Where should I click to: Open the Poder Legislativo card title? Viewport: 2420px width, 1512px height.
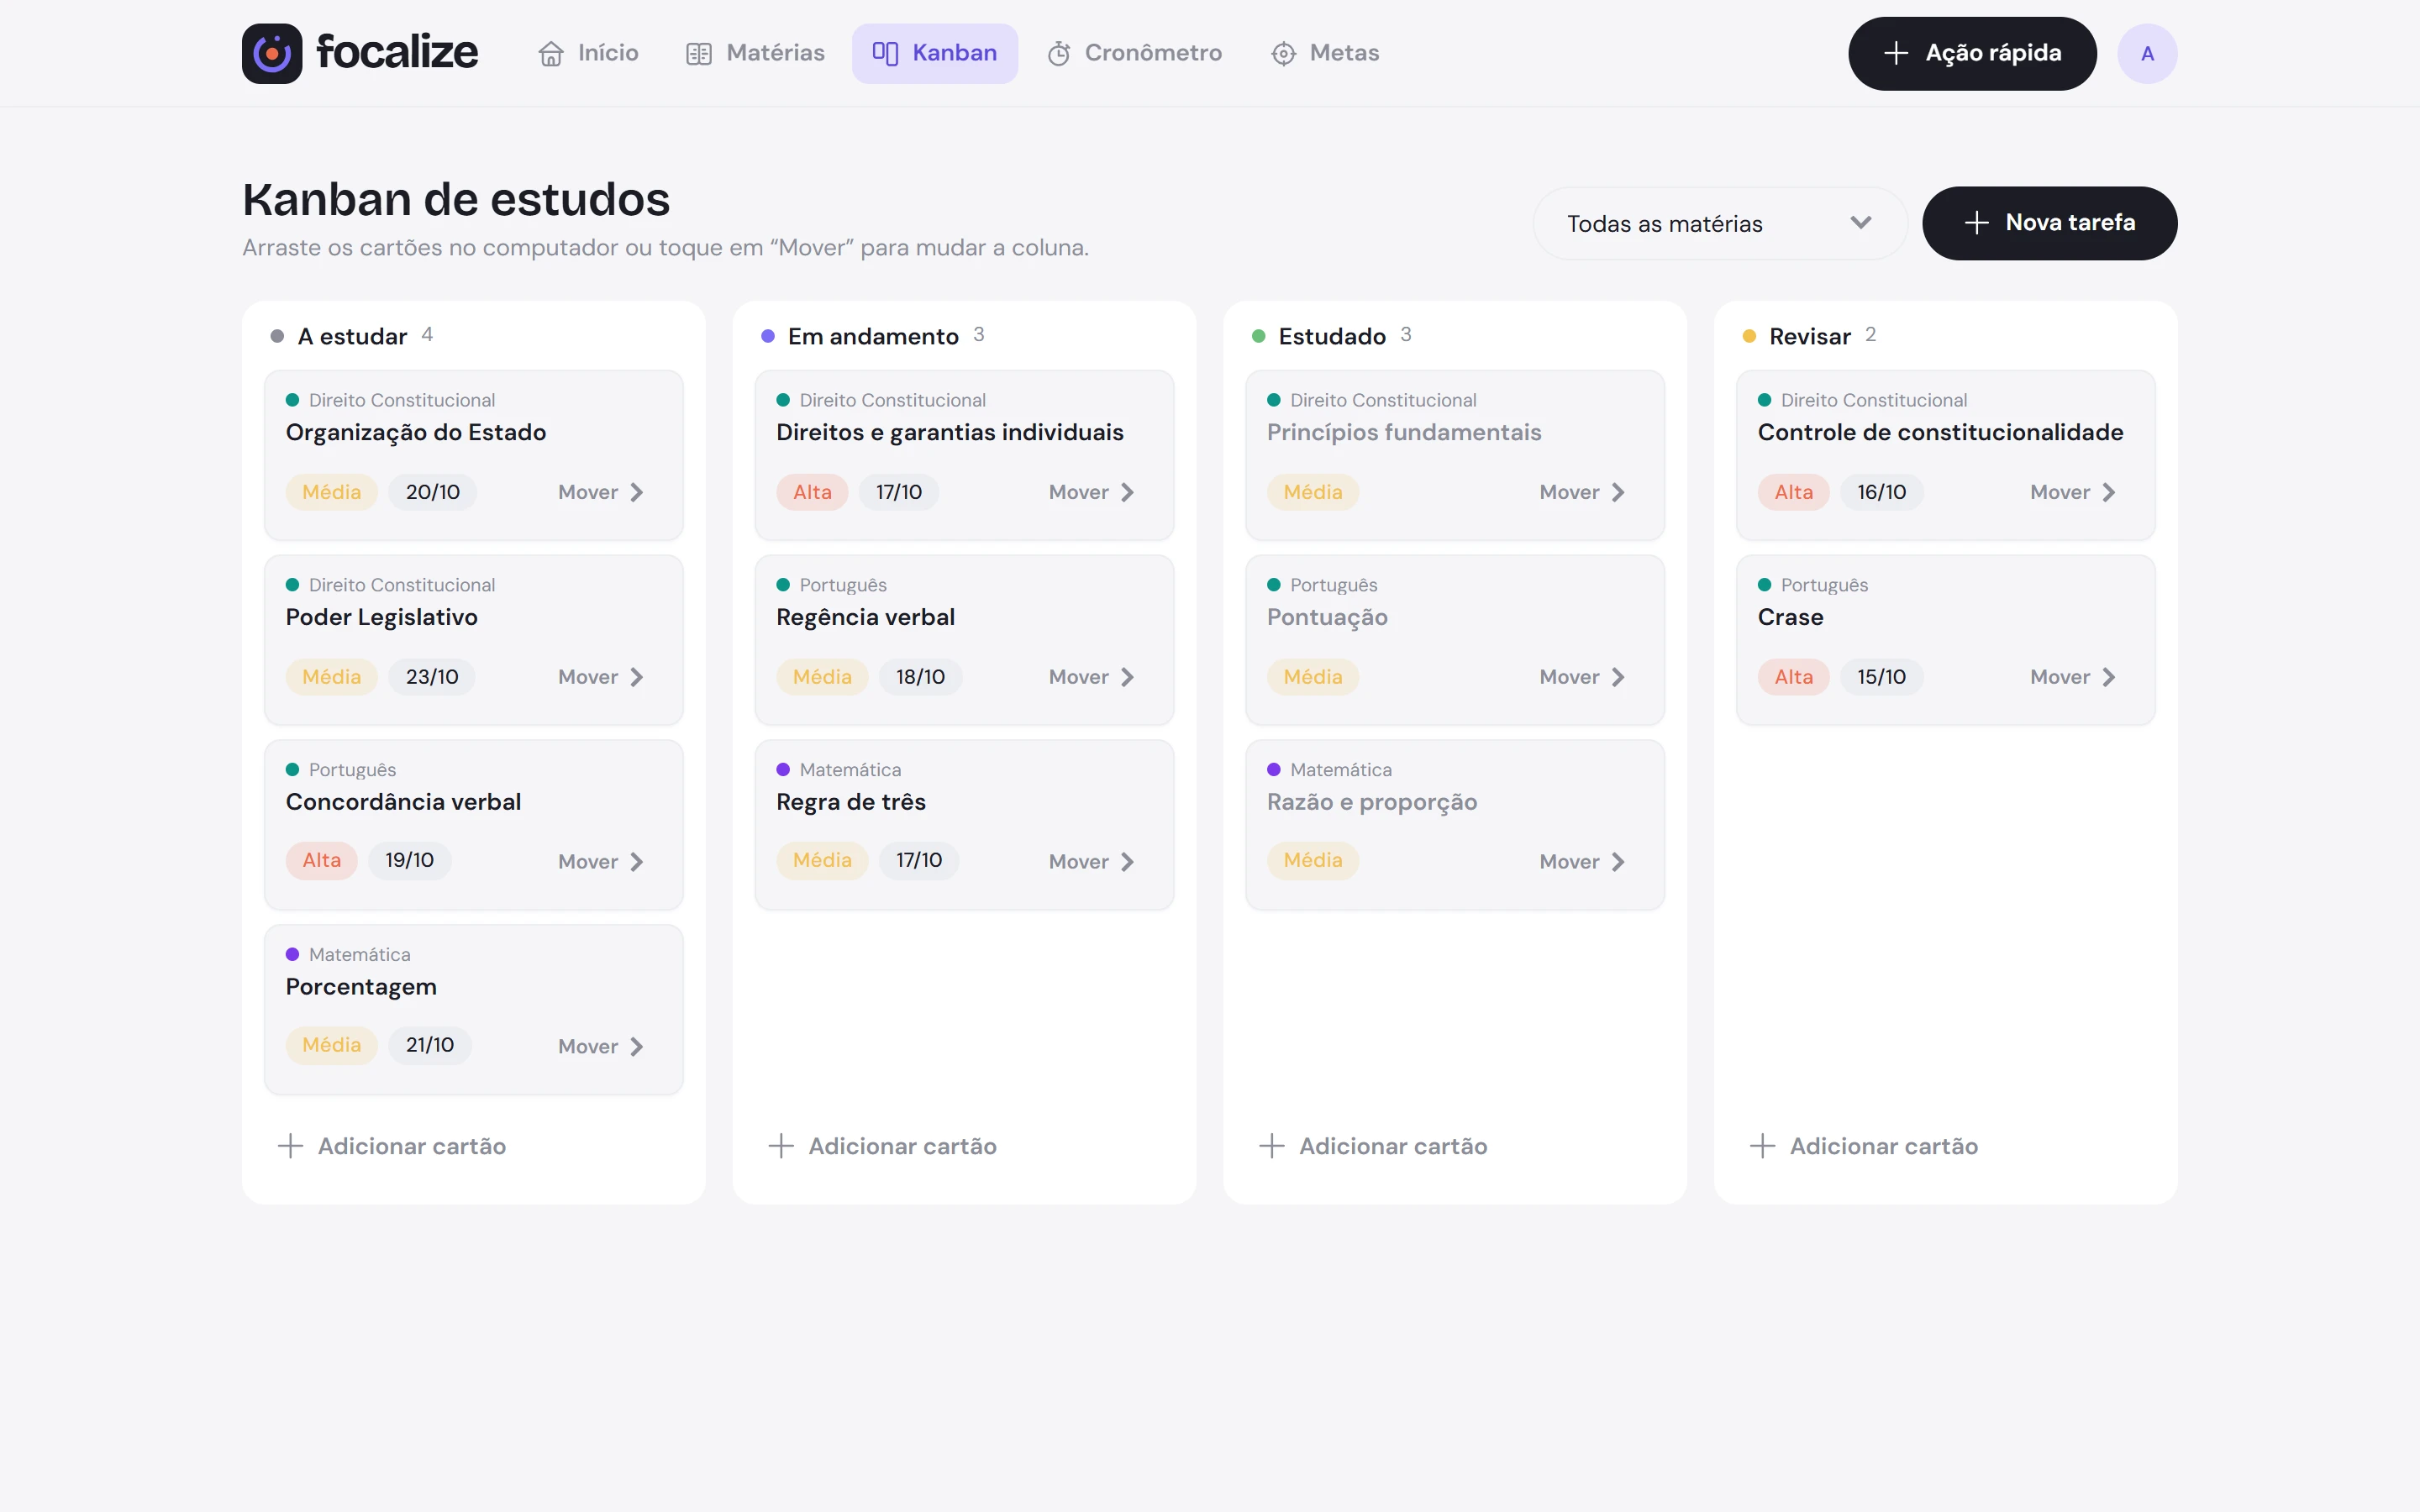point(382,617)
